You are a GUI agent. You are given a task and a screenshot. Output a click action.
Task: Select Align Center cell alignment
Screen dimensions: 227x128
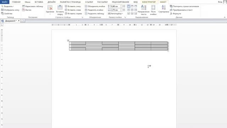132,10
